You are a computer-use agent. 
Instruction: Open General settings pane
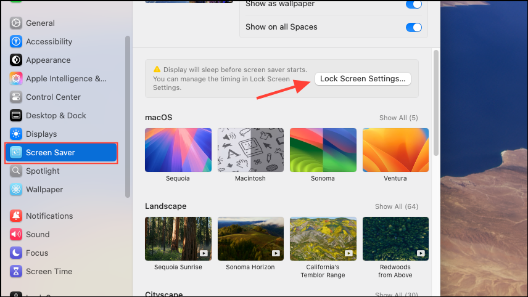(61, 23)
